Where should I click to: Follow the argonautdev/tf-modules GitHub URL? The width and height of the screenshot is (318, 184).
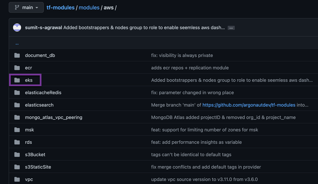click(249, 105)
